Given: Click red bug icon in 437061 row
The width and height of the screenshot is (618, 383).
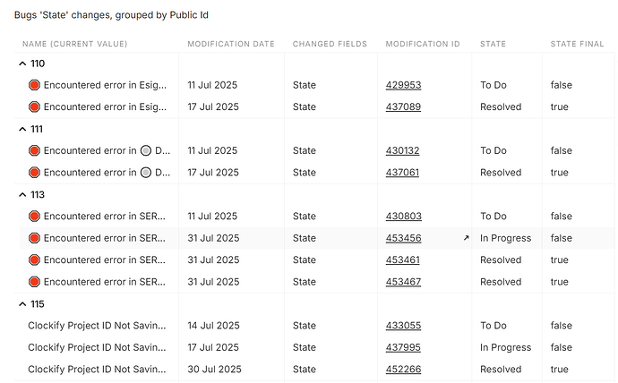Looking at the screenshot, I should coord(34,173).
